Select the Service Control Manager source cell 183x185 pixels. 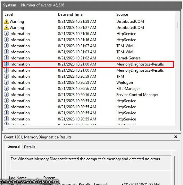pos(137,95)
